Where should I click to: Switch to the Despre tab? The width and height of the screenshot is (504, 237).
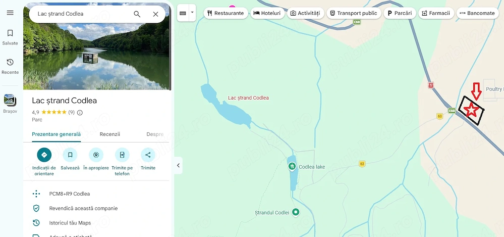pos(155,134)
